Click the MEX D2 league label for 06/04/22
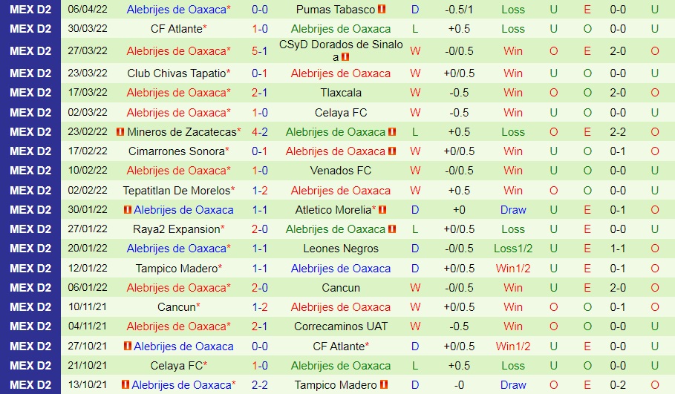 [x=30, y=10]
